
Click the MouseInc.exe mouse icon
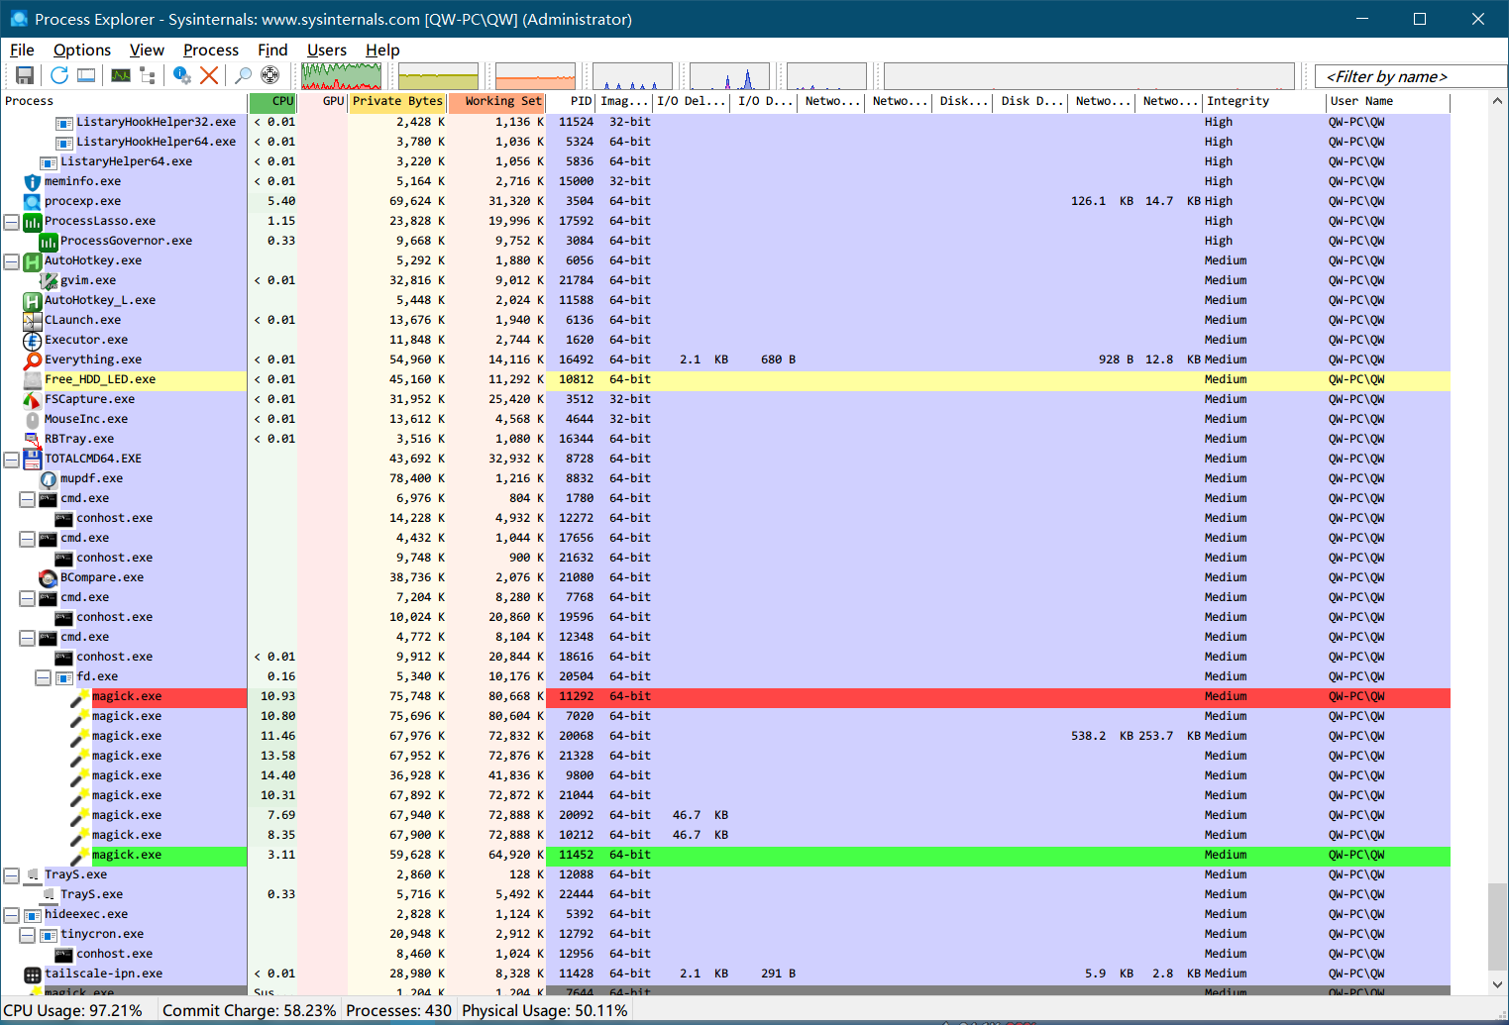pyautogui.click(x=32, y=419)
